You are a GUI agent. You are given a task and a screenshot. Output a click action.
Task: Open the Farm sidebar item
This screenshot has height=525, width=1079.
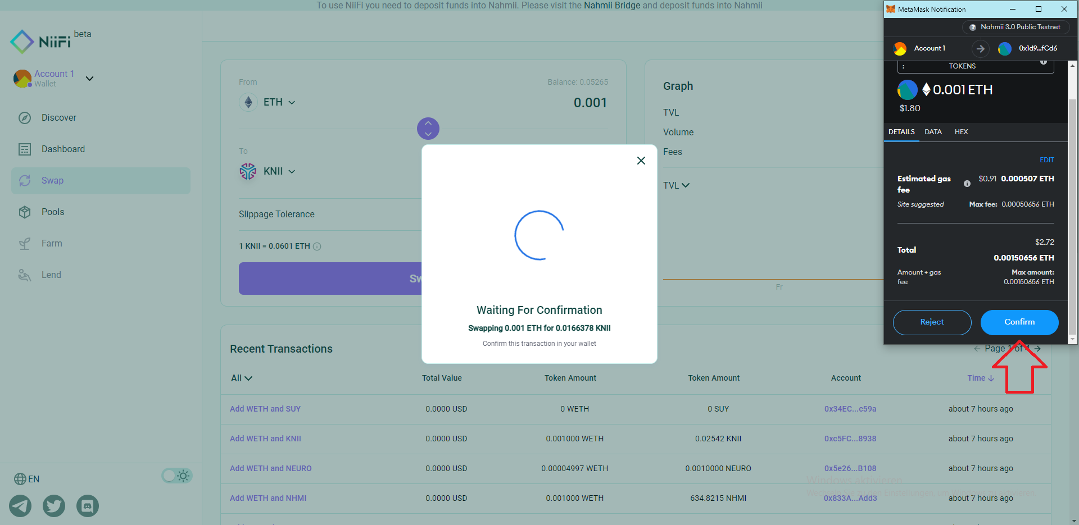click(101, 244)
